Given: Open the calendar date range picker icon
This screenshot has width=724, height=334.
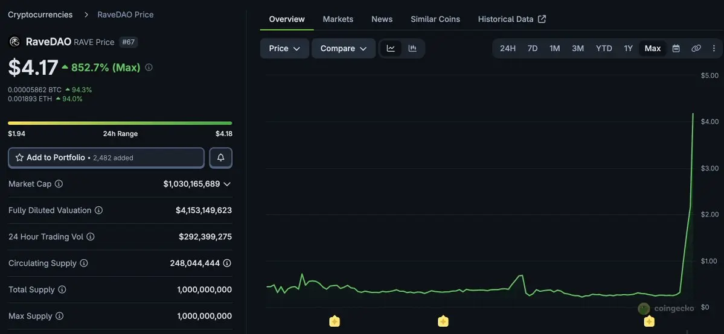Looking at the screenshot, I should tap(676, 48).
